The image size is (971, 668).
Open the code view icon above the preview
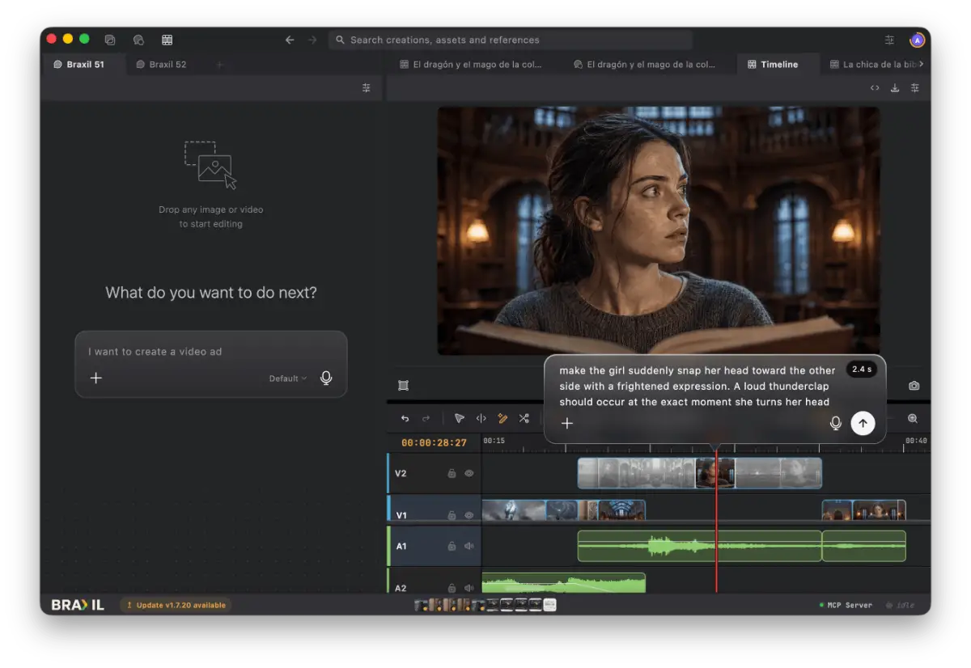tap(875, 88)
